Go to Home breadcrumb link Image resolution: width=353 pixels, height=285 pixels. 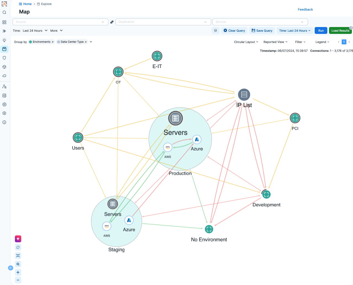point(27,4)
